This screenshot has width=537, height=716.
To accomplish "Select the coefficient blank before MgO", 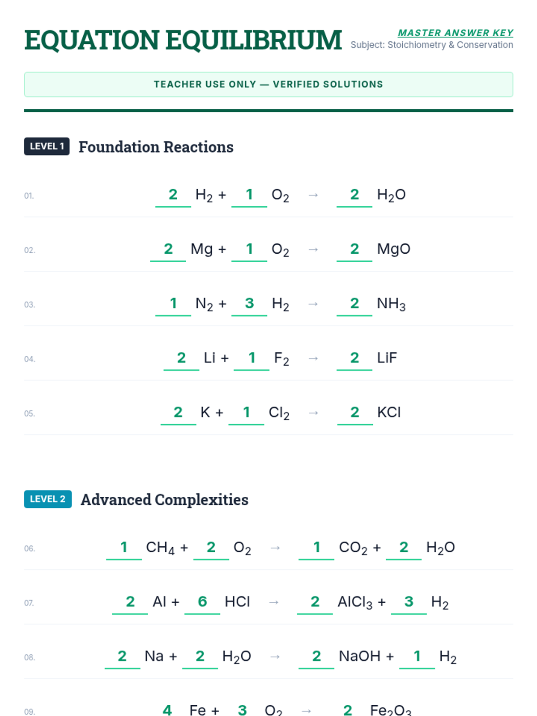I will 354,250.
